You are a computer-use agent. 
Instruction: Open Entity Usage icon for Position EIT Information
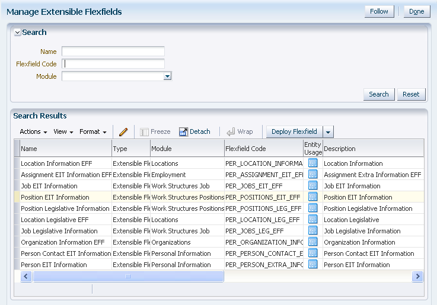pos(312,197)
